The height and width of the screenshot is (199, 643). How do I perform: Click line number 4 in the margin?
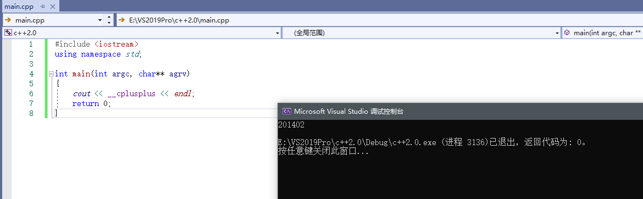tap(31, 74)
